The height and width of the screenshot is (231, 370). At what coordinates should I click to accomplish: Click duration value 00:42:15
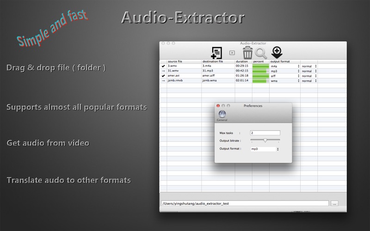242,71
